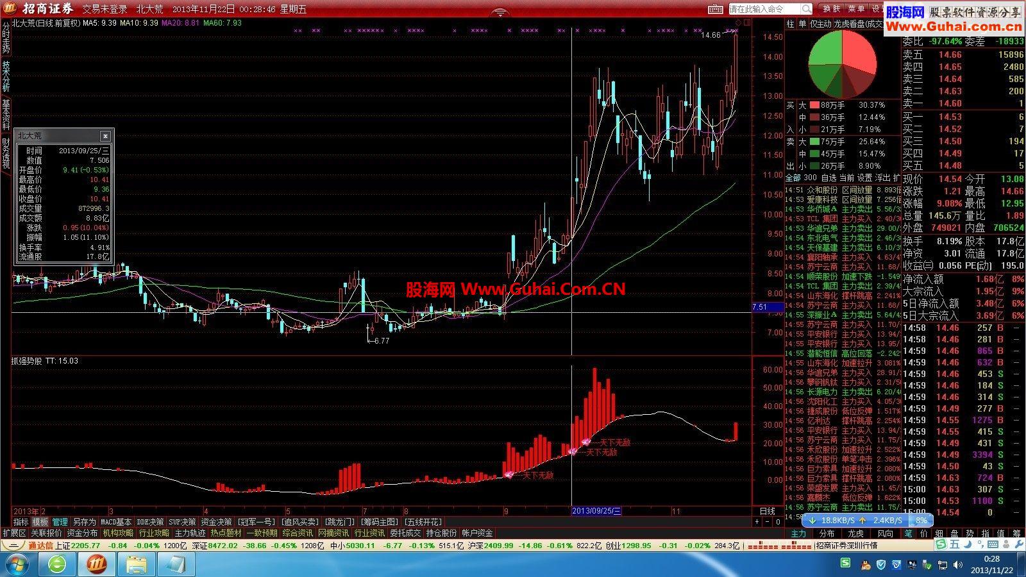Click the 日线 period selector
1026x577 pixels.
(x=767, y=512)
